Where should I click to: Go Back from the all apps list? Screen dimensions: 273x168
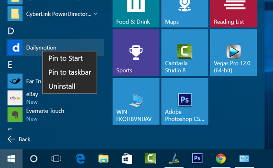tap(19, 139)
